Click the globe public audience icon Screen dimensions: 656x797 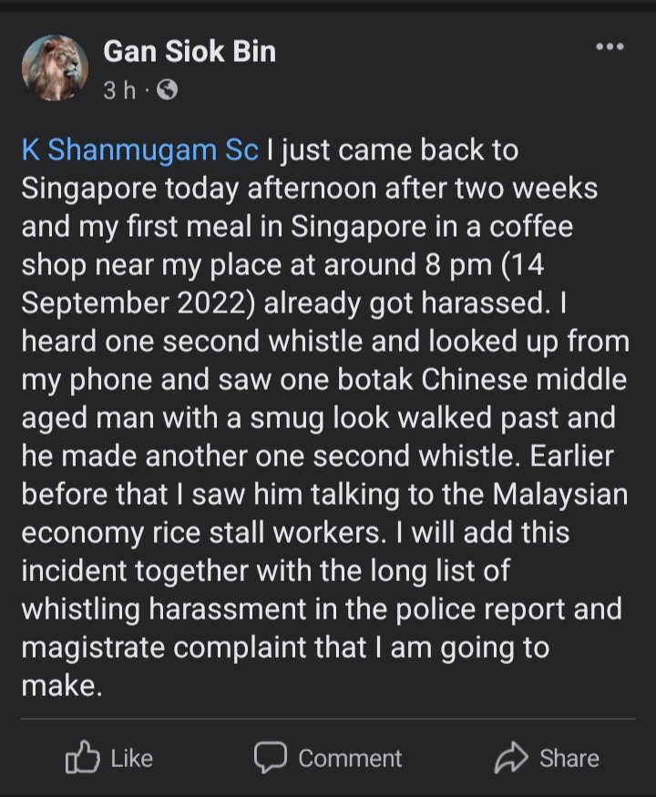coord(167,90)
